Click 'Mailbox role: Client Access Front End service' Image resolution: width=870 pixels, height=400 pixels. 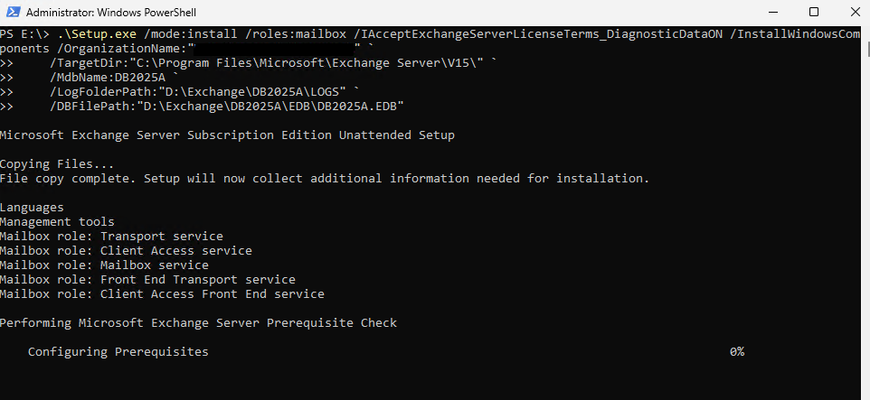click(x=162, y=293)
